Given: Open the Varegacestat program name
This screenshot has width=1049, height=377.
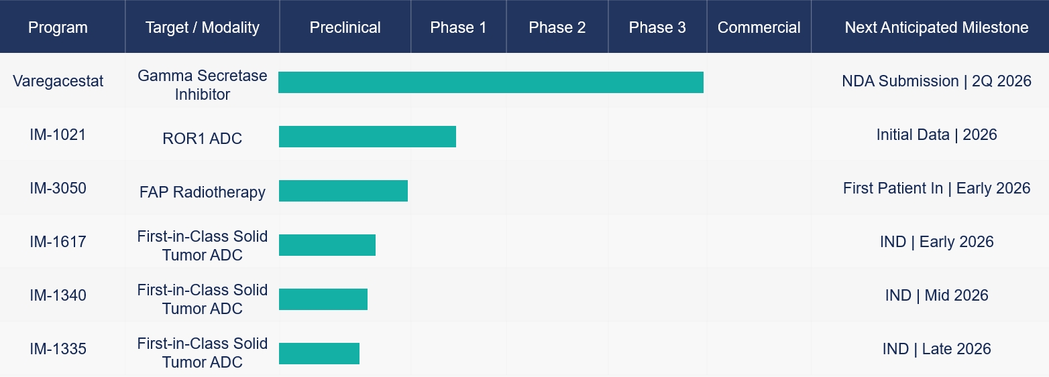Looking at the screenshot, I should tap(58, 82).
